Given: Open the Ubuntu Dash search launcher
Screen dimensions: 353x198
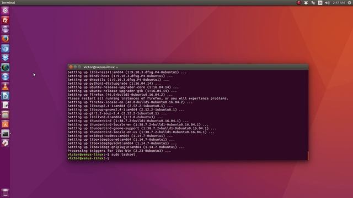Looking at the screenshot, I should click(x=5, y=10).
